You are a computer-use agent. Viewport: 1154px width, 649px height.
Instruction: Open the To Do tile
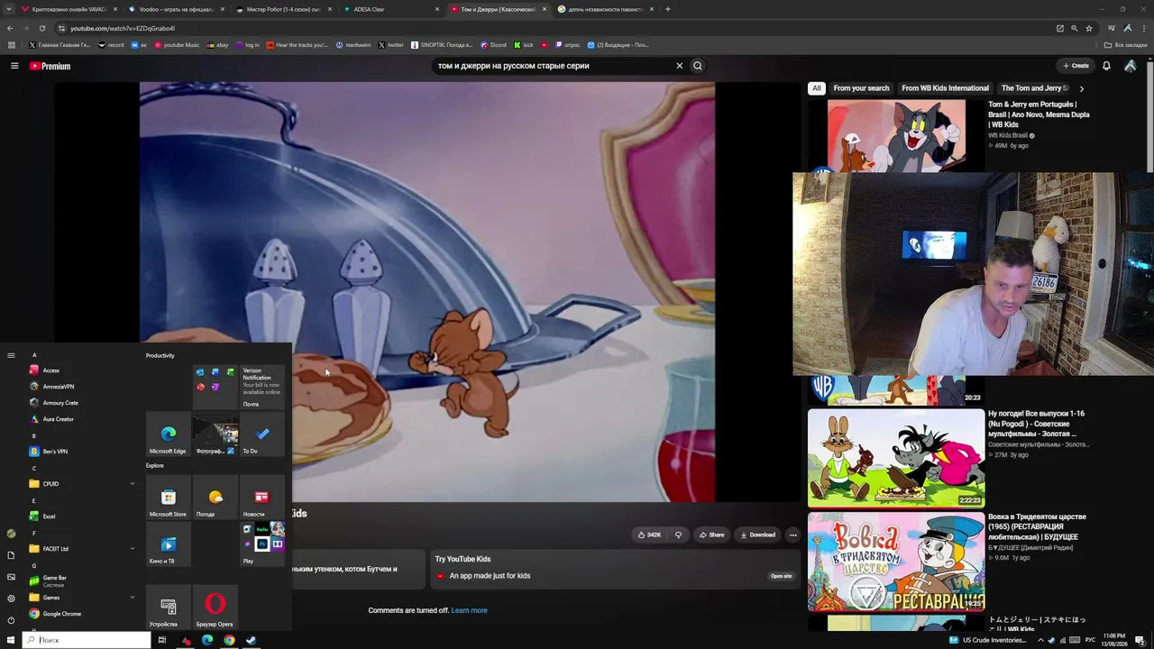pyautogui.click(x=261, y=434)
